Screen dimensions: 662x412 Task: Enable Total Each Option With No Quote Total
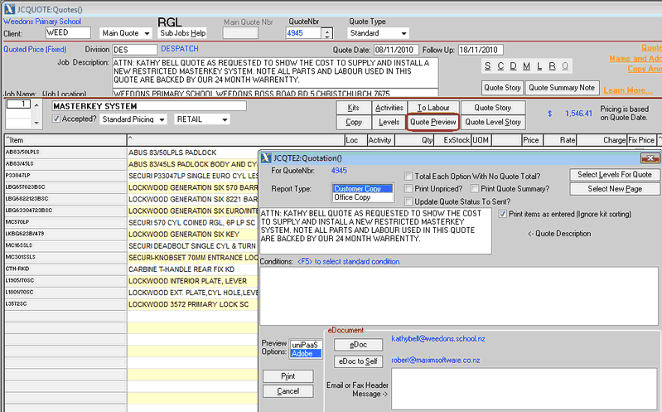408,177
